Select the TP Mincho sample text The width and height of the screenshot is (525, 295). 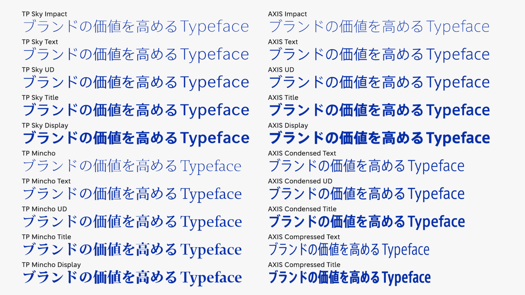pyautogui.click(x=132, y=166)
